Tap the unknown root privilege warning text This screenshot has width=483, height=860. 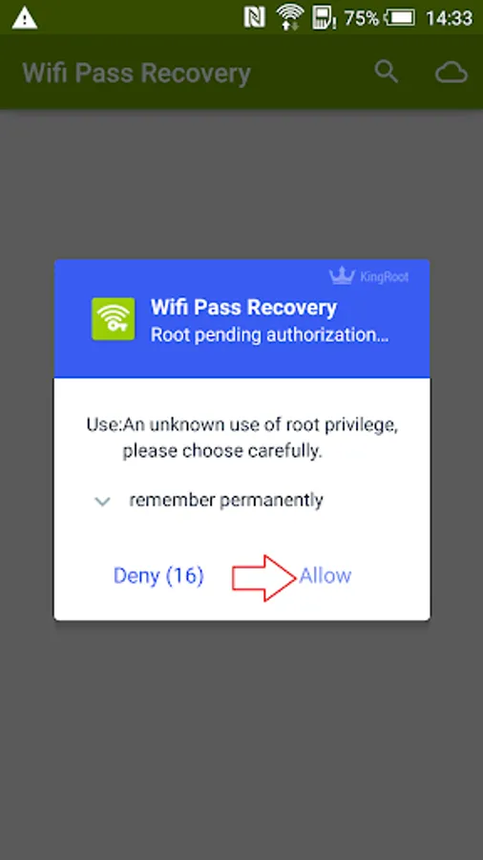[x=242, y=438]
